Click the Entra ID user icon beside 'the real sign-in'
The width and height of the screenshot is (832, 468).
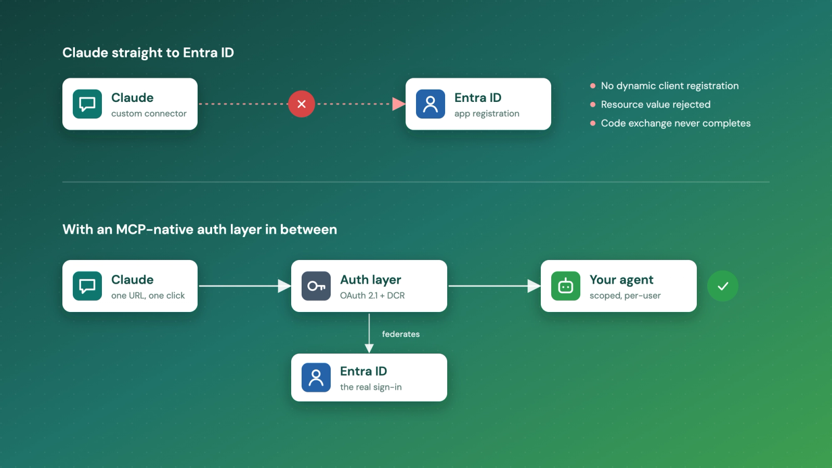pos(316,378)
